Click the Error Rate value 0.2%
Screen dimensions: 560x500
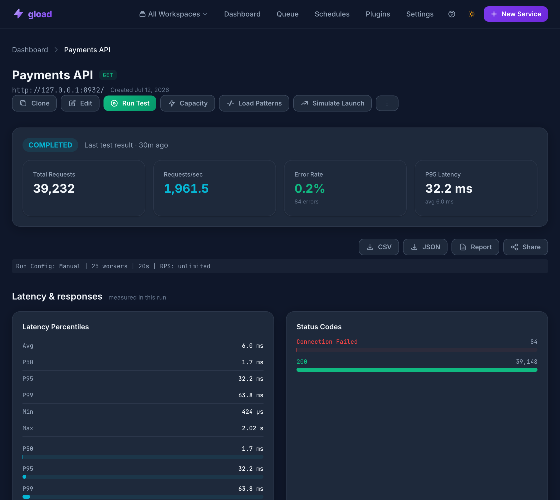309,188
